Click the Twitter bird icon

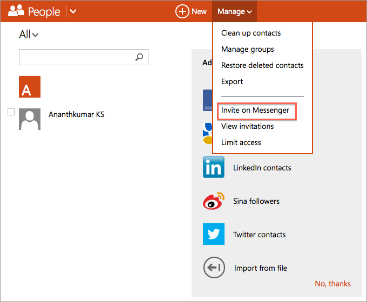(x=214, y=235)
